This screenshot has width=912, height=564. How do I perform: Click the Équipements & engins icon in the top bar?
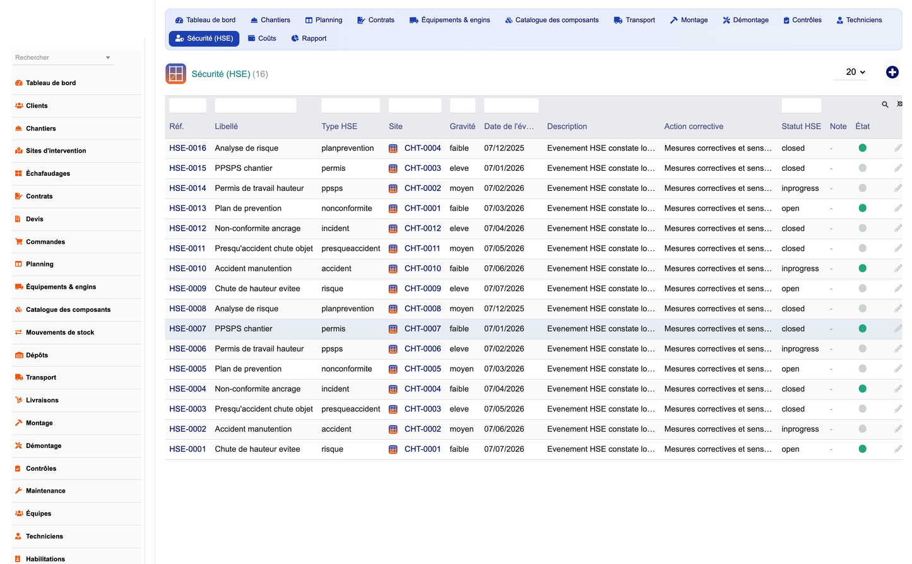click(x=414, y=20)
